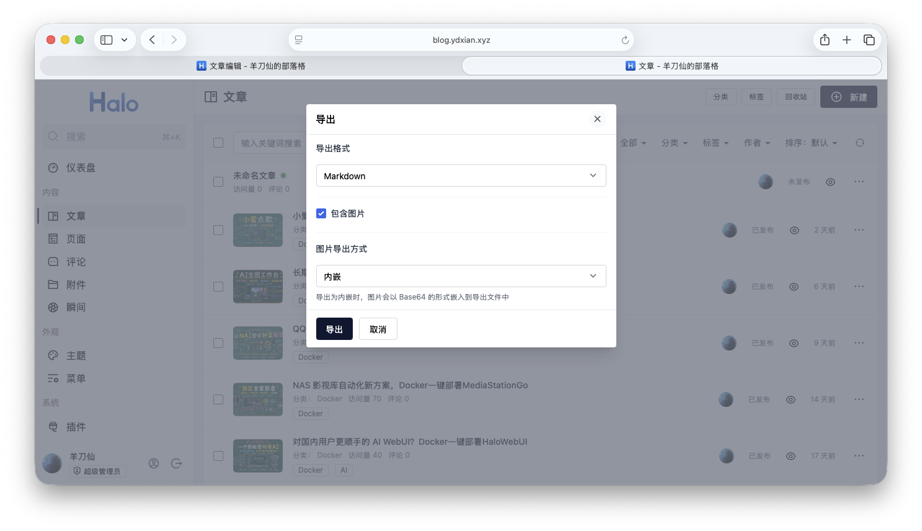
Task: Click the logout icon in sidebar footer
Action: (176, 463)
